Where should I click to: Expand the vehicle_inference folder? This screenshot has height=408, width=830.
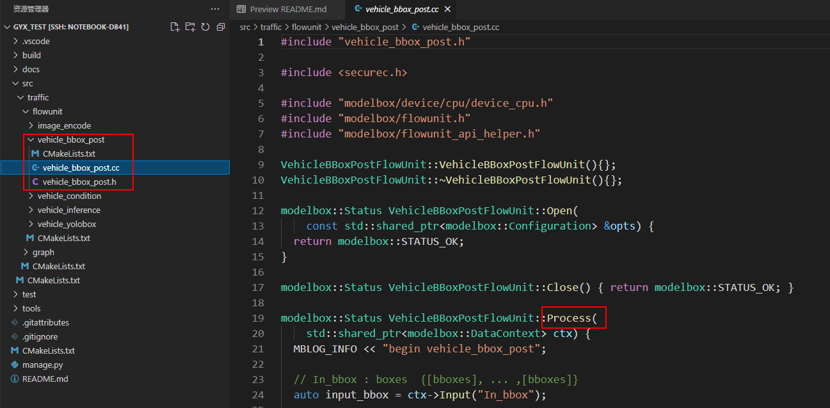tap(115, 210)
